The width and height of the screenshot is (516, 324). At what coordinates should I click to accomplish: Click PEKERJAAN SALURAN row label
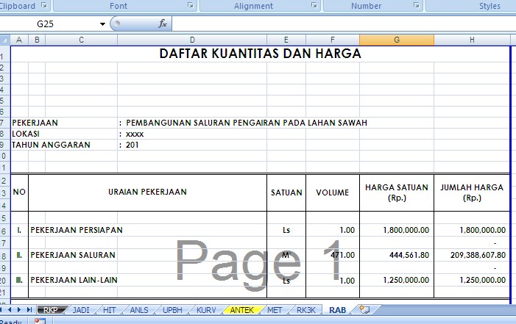(x=73, y=255)
